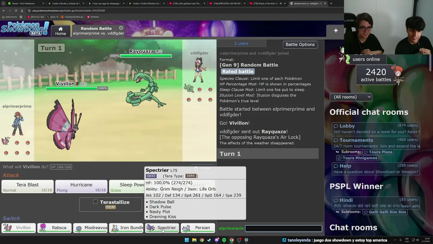Switch to the Create a Bandas y Artistas tab

pos(65,3)
